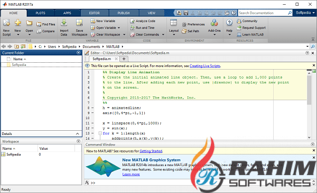Image resolution: width=317 pixels, height=193 pixels.
Task: Click the Add-Ons icon
Action: pos(214,22)
